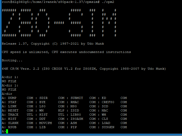Viewport: 182px width, 136px height.
Task: Click the PIP file name
Action: click(74, 127)
